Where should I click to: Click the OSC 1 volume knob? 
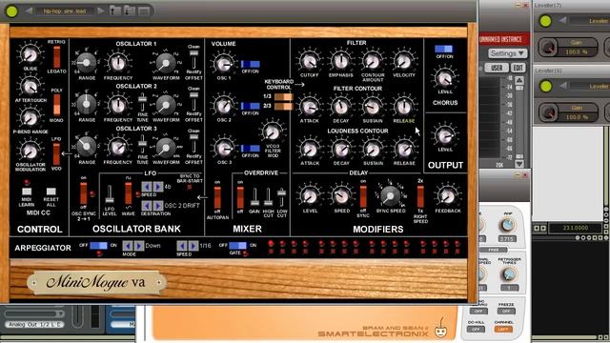[x=224, y=64]
